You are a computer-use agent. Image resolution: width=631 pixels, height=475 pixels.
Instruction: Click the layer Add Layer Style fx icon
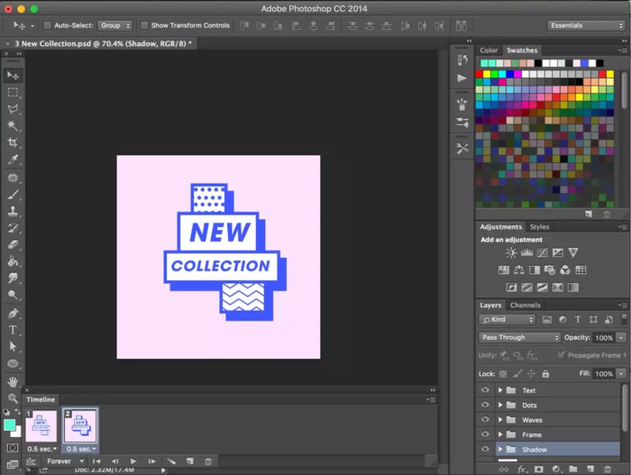pos(522,469)
